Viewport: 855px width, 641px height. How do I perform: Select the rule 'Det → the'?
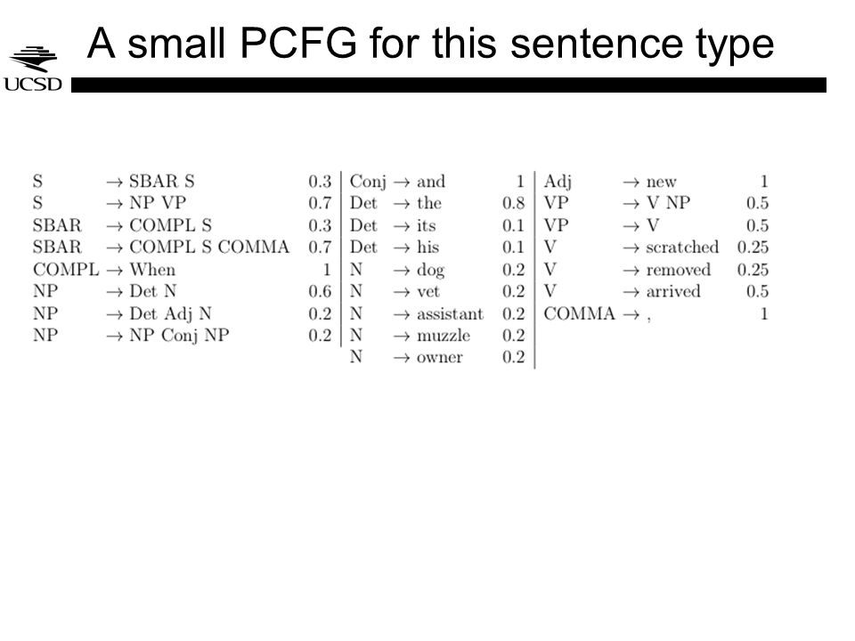click(436, 203)
